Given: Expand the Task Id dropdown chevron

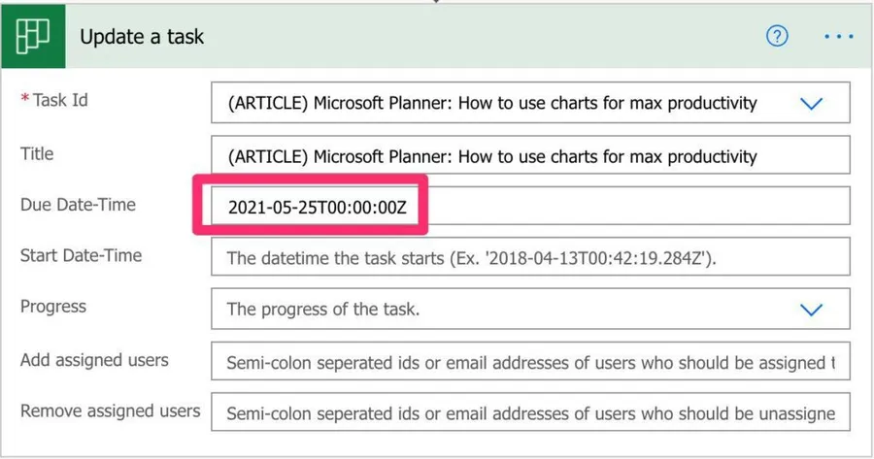Looking at the screenshot, I should pyautogui.click(x=811, y=104).
